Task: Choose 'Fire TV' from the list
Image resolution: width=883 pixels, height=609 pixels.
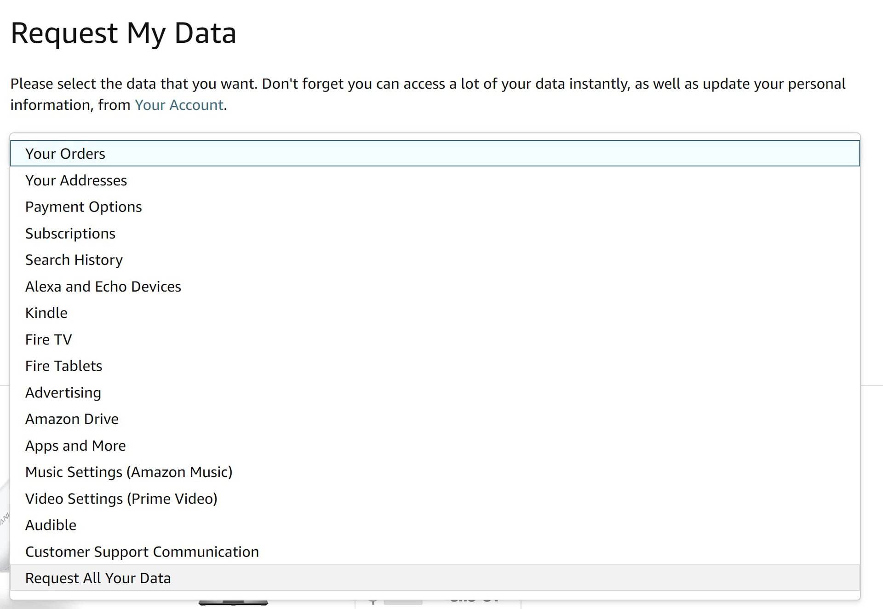Action: 435,339
